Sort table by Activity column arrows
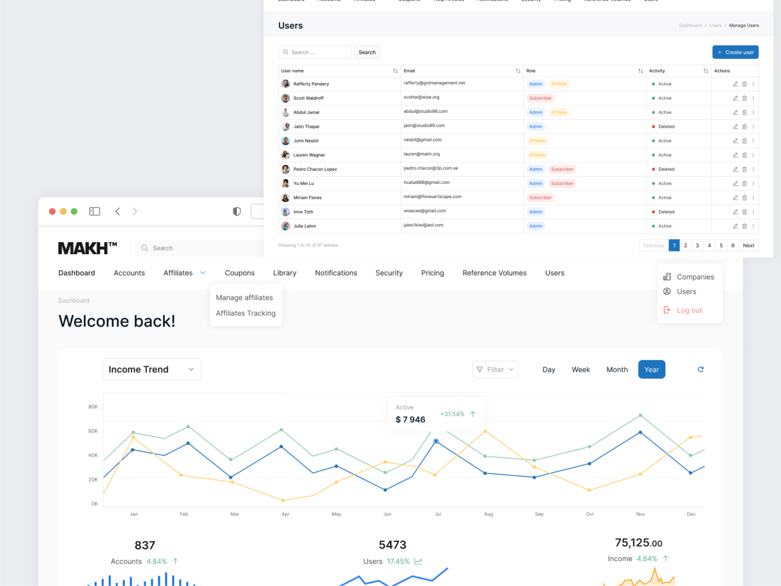 pos(705,71)
